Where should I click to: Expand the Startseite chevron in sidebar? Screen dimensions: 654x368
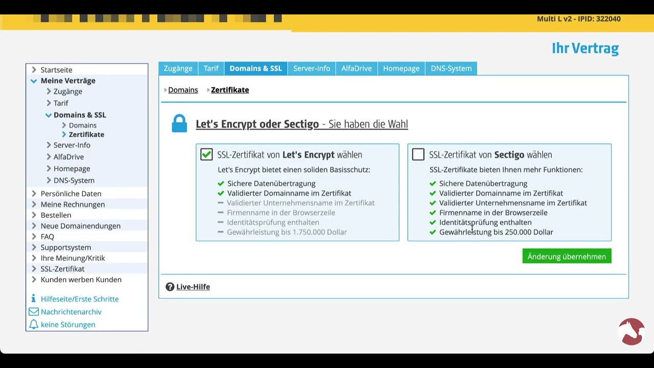pyautogui.click(x=34, y=70)
